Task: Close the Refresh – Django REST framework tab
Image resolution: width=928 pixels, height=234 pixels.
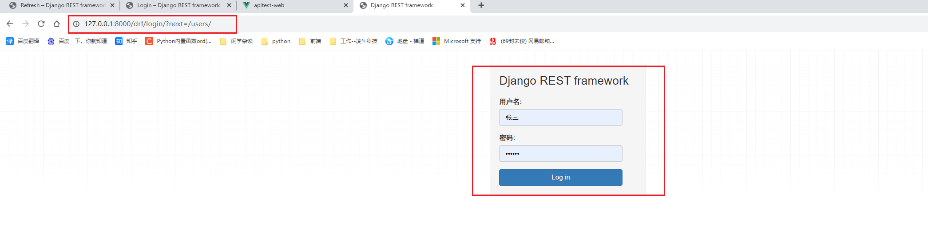Action: 112,5
